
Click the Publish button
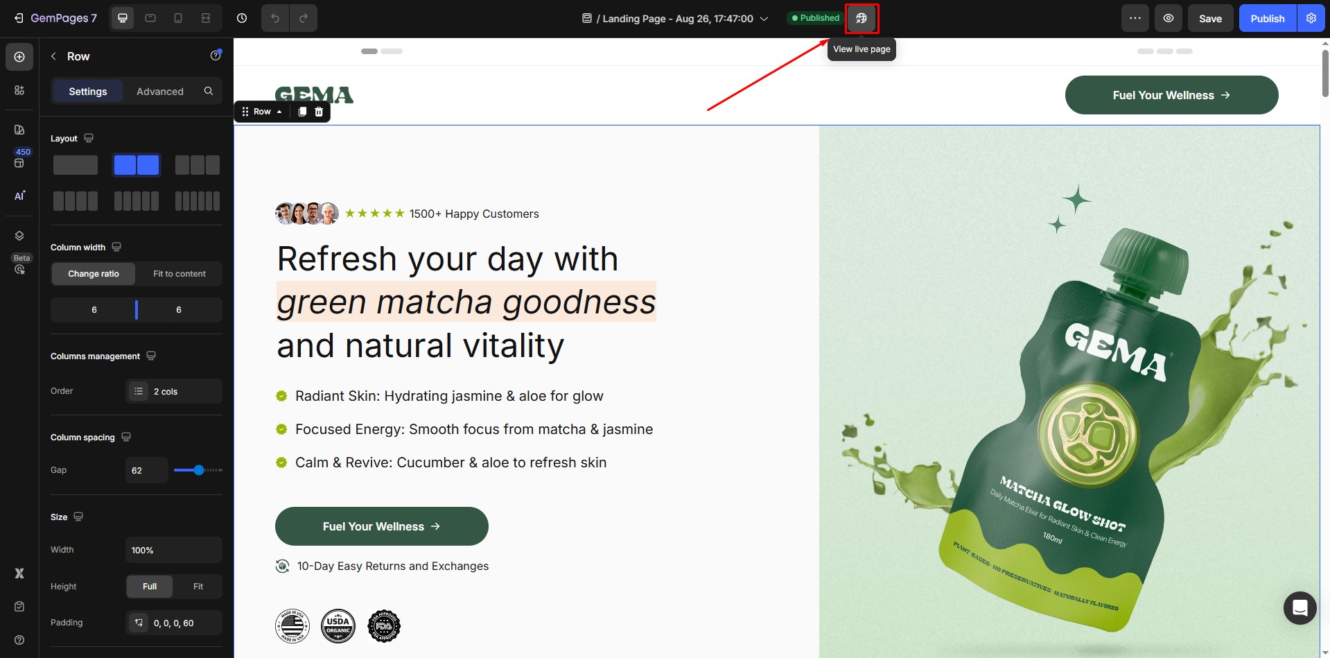point(1268,18)
